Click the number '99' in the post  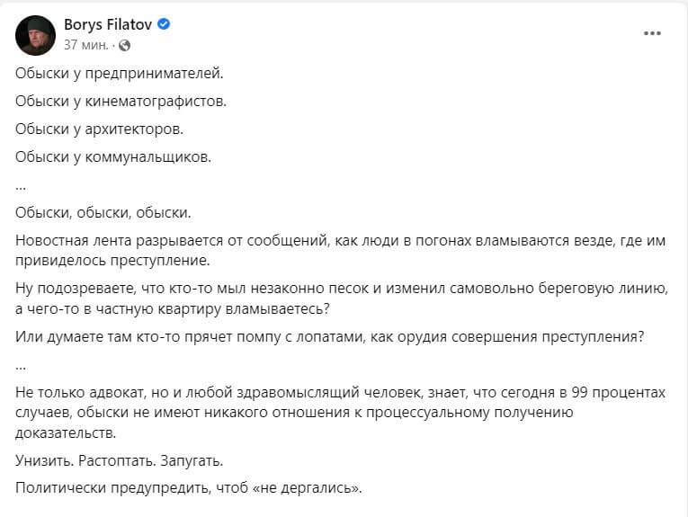point(579,392)
